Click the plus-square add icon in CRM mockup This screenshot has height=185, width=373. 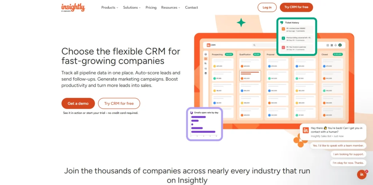(x=327, y=45)
